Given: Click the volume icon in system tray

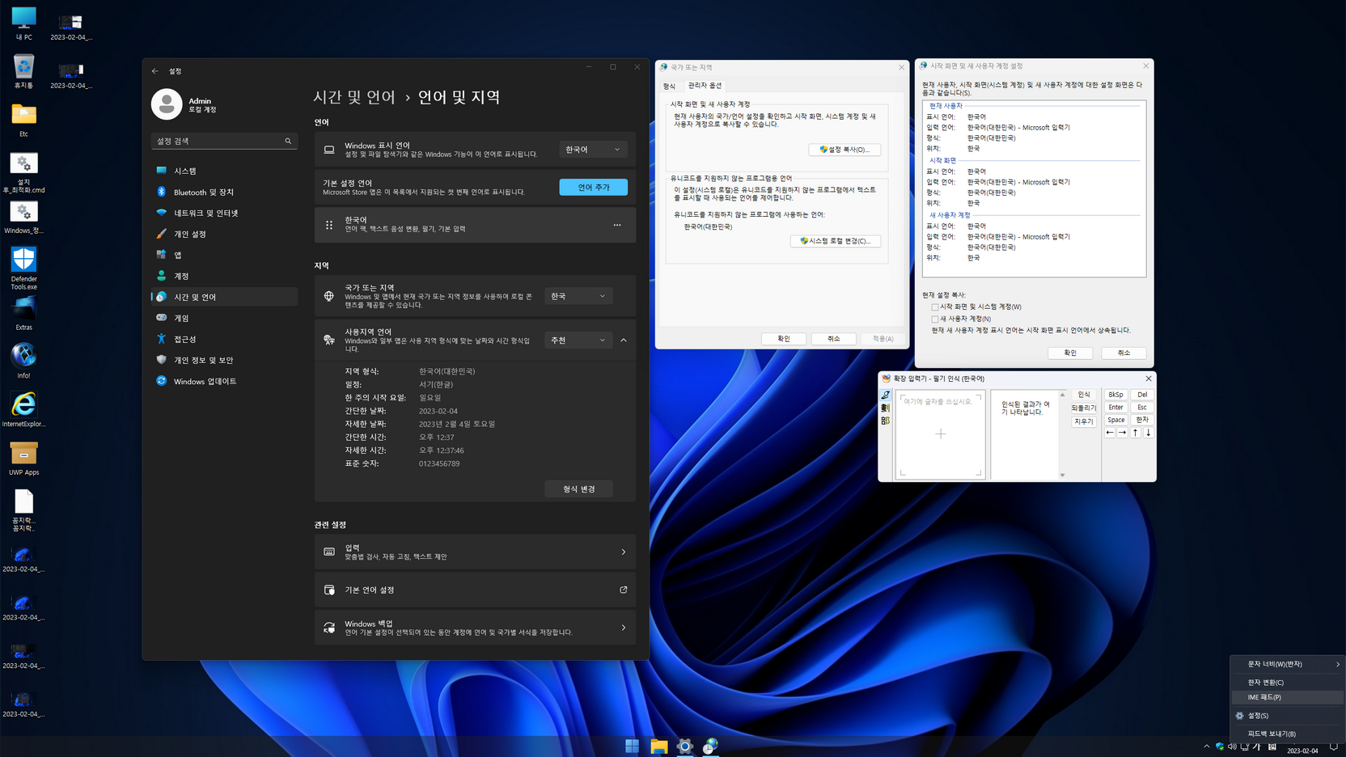Looking at the screenshot, I should (1232, 746).
